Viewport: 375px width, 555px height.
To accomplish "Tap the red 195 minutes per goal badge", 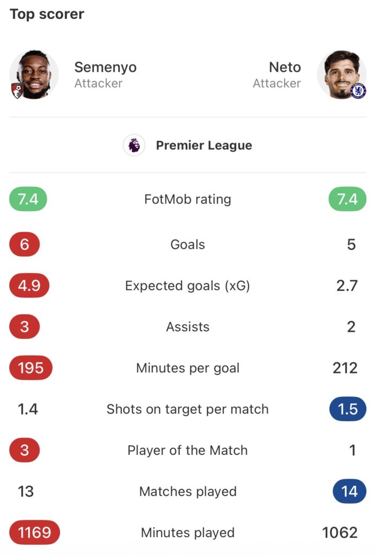I will coord(31,368).
